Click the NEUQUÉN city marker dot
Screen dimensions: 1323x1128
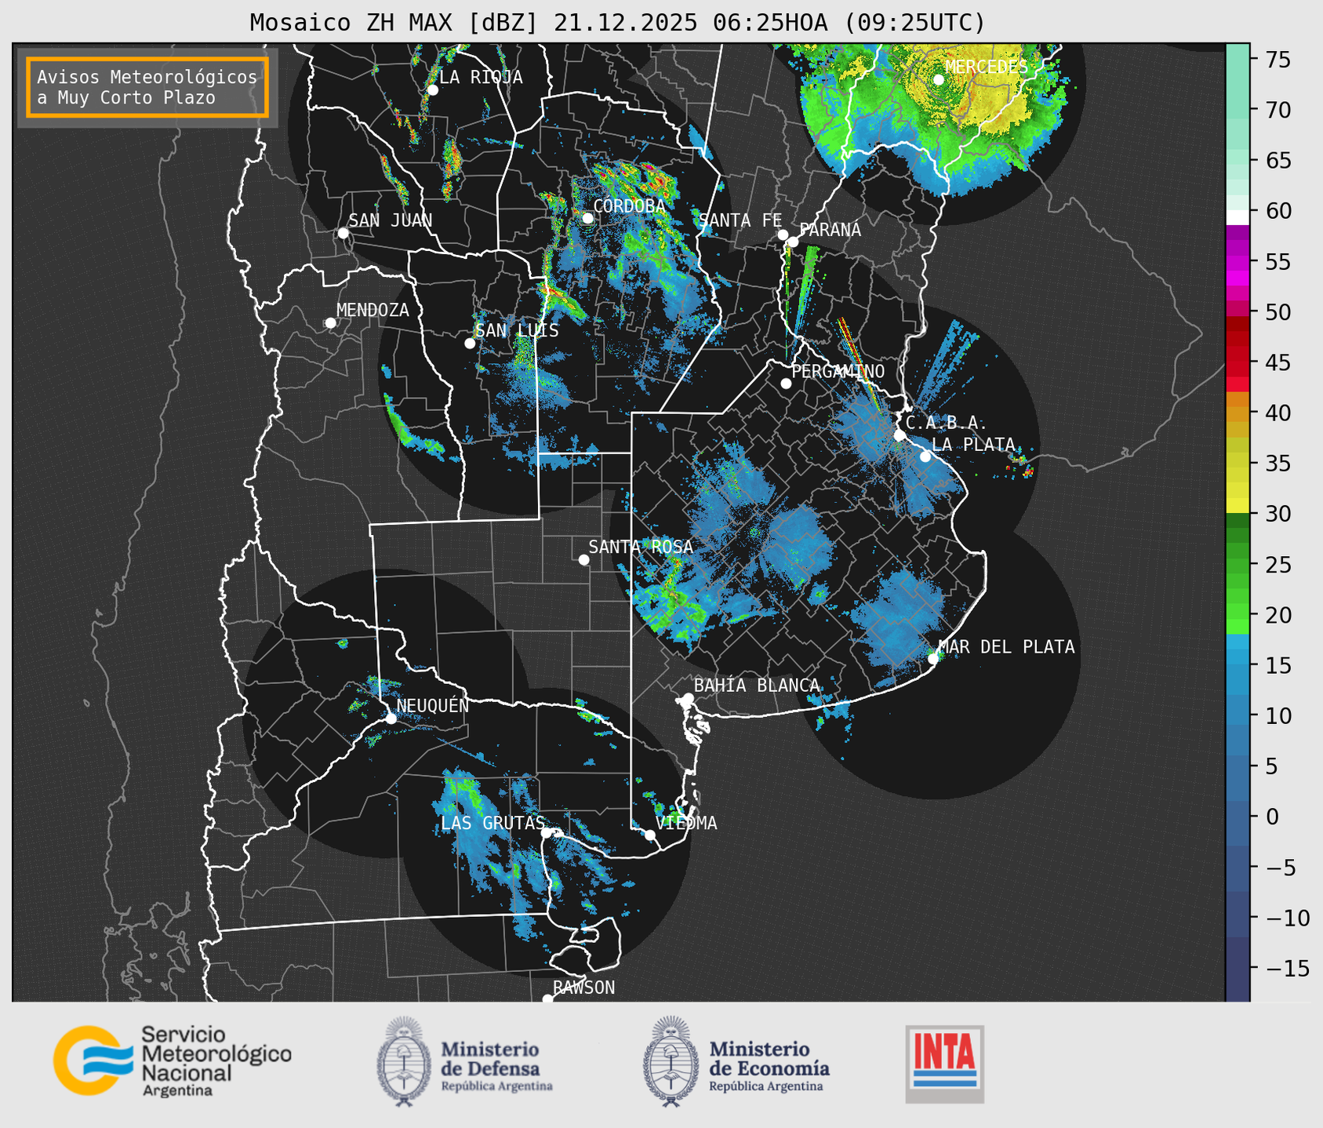[391, 719]
